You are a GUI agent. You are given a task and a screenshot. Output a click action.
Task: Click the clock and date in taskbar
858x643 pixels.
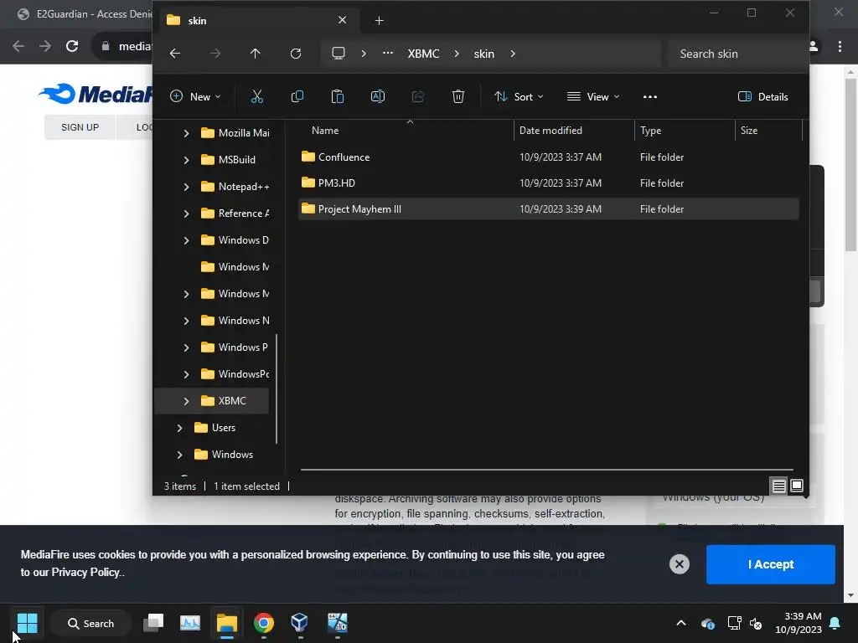[799, 623]
